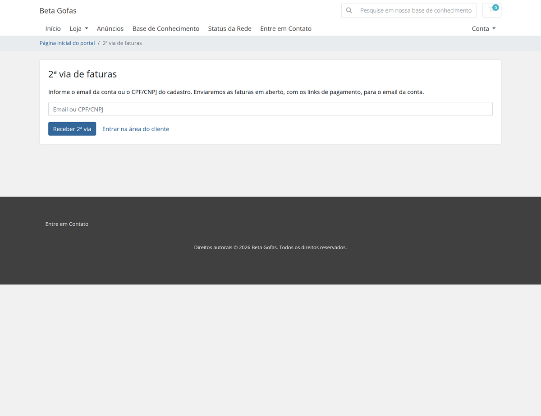Follow Página inicial do portal breadcrumb
This screenshot has width=541, height=416.
(67, 43)
